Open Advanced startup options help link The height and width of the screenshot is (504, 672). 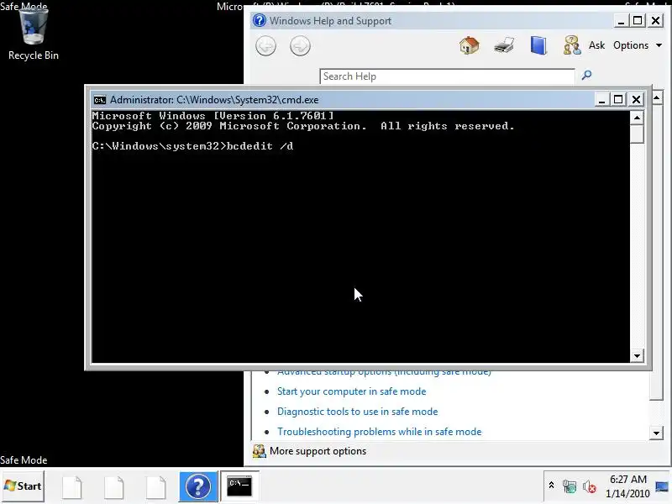384,372
